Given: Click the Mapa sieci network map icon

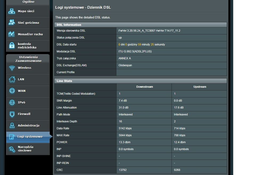Looking at the screenshot, I should coord(12,11).
